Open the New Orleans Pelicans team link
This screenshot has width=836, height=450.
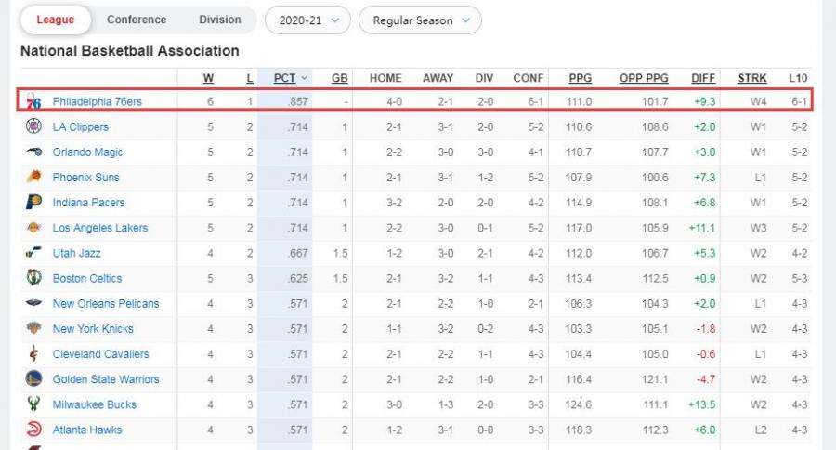tap(105, 303)
